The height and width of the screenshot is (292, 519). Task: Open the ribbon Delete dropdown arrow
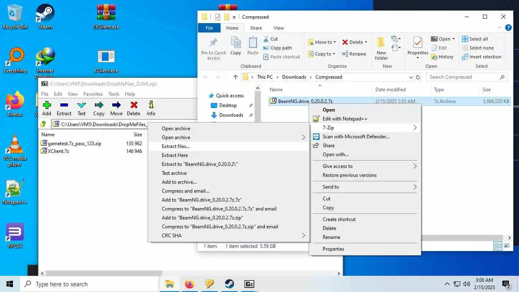[366, 42]
